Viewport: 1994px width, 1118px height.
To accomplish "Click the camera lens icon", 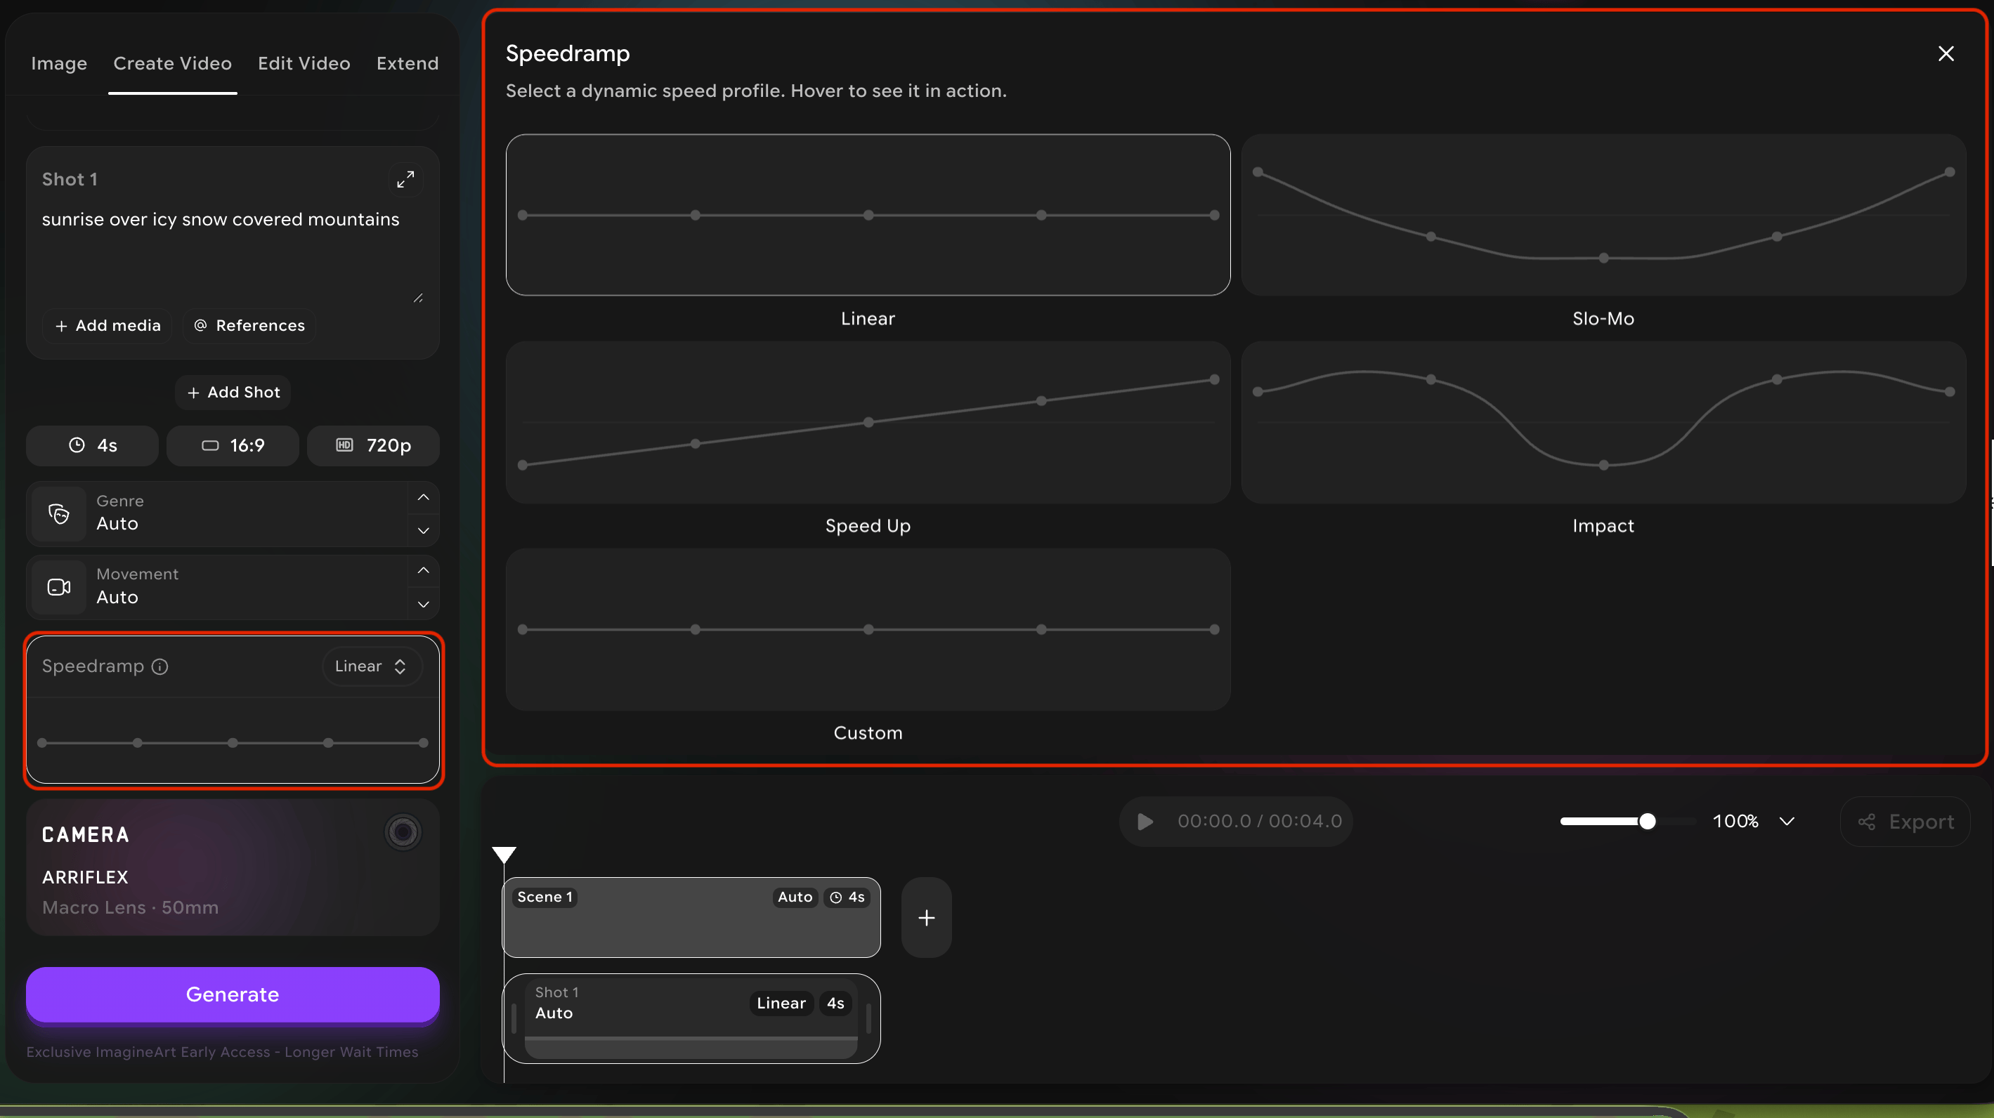I will click(403, 832).
